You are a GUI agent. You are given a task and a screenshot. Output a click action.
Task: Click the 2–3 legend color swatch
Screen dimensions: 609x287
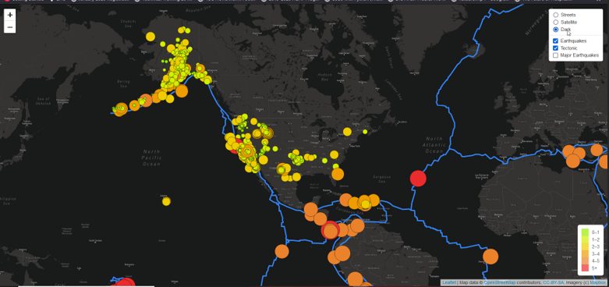585,246
